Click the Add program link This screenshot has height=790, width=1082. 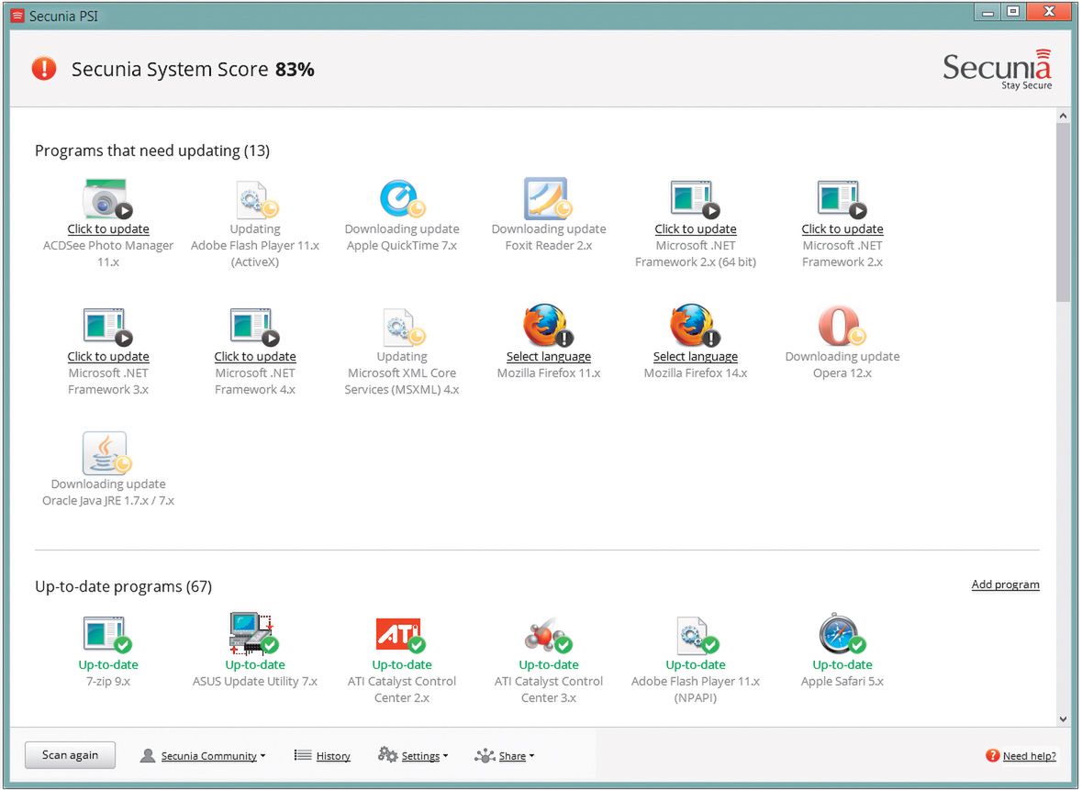pyautogui.click(x=1006, y=584)
